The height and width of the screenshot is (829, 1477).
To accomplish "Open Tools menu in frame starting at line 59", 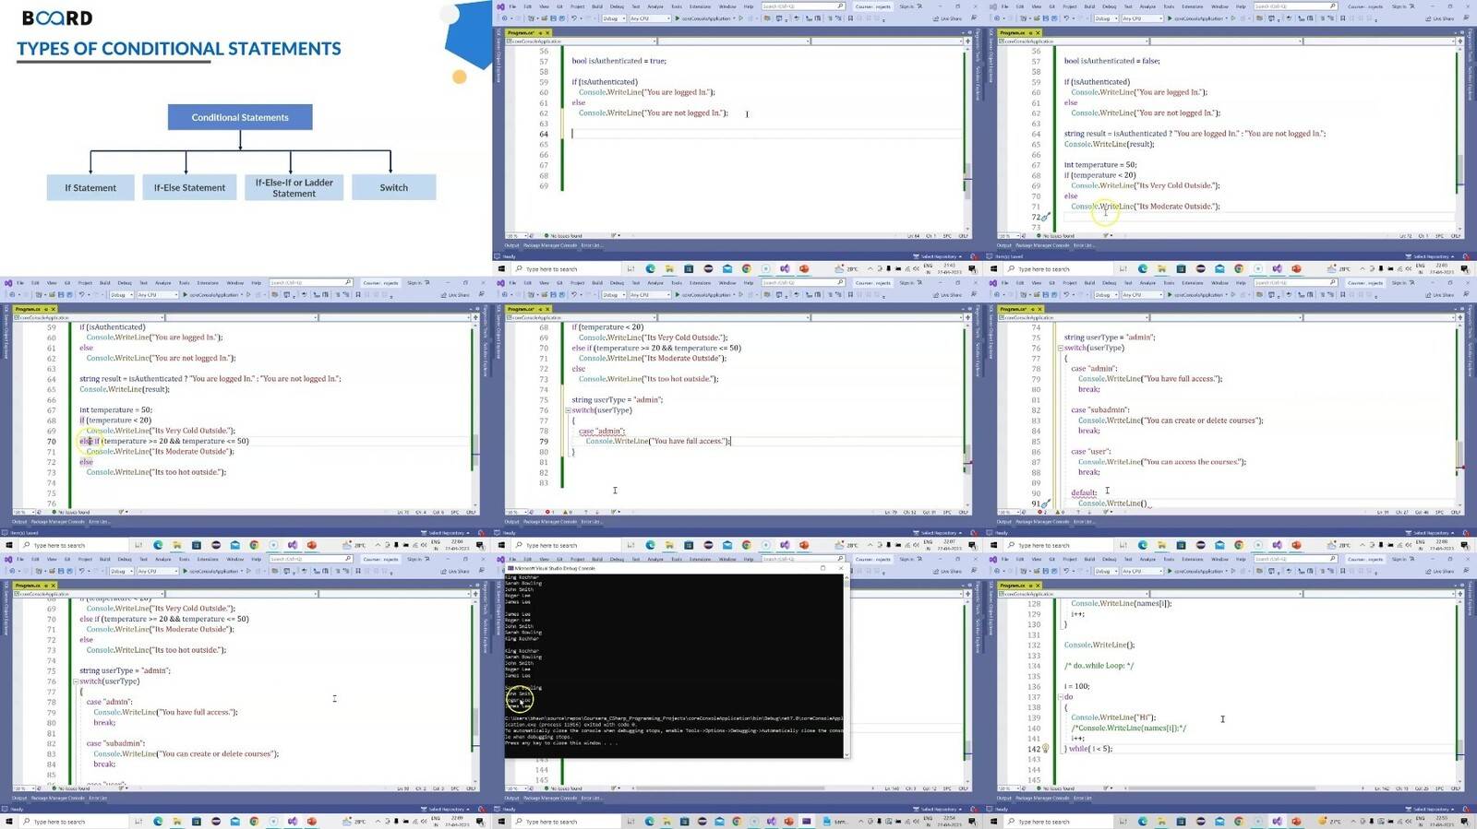I will [x=185, y=282].
